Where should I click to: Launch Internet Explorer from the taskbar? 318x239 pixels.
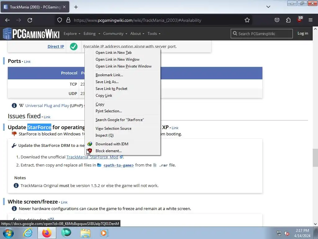click(28, 233)
